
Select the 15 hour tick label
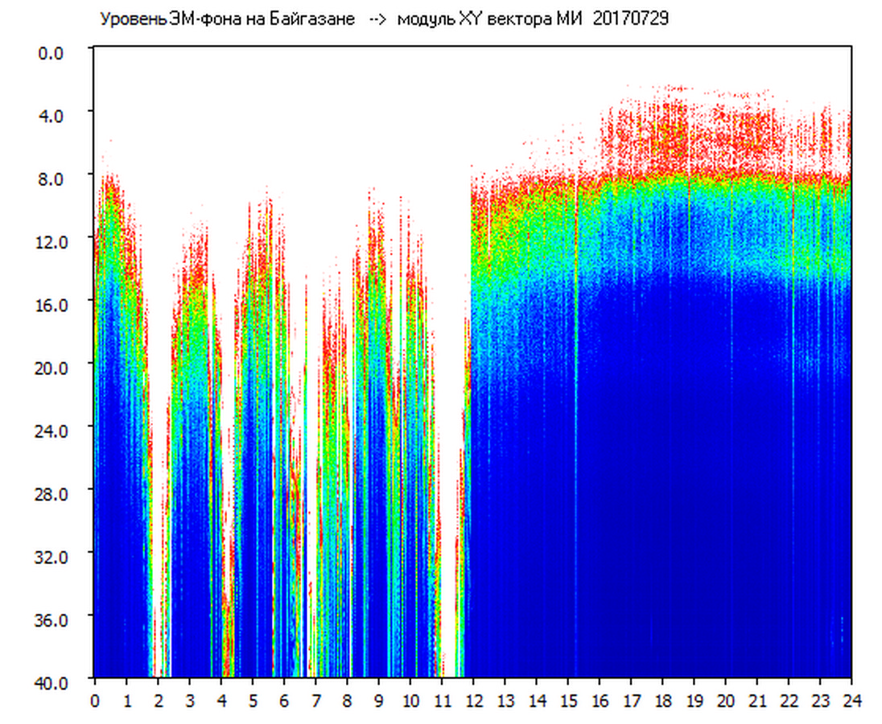coord(568,700)
